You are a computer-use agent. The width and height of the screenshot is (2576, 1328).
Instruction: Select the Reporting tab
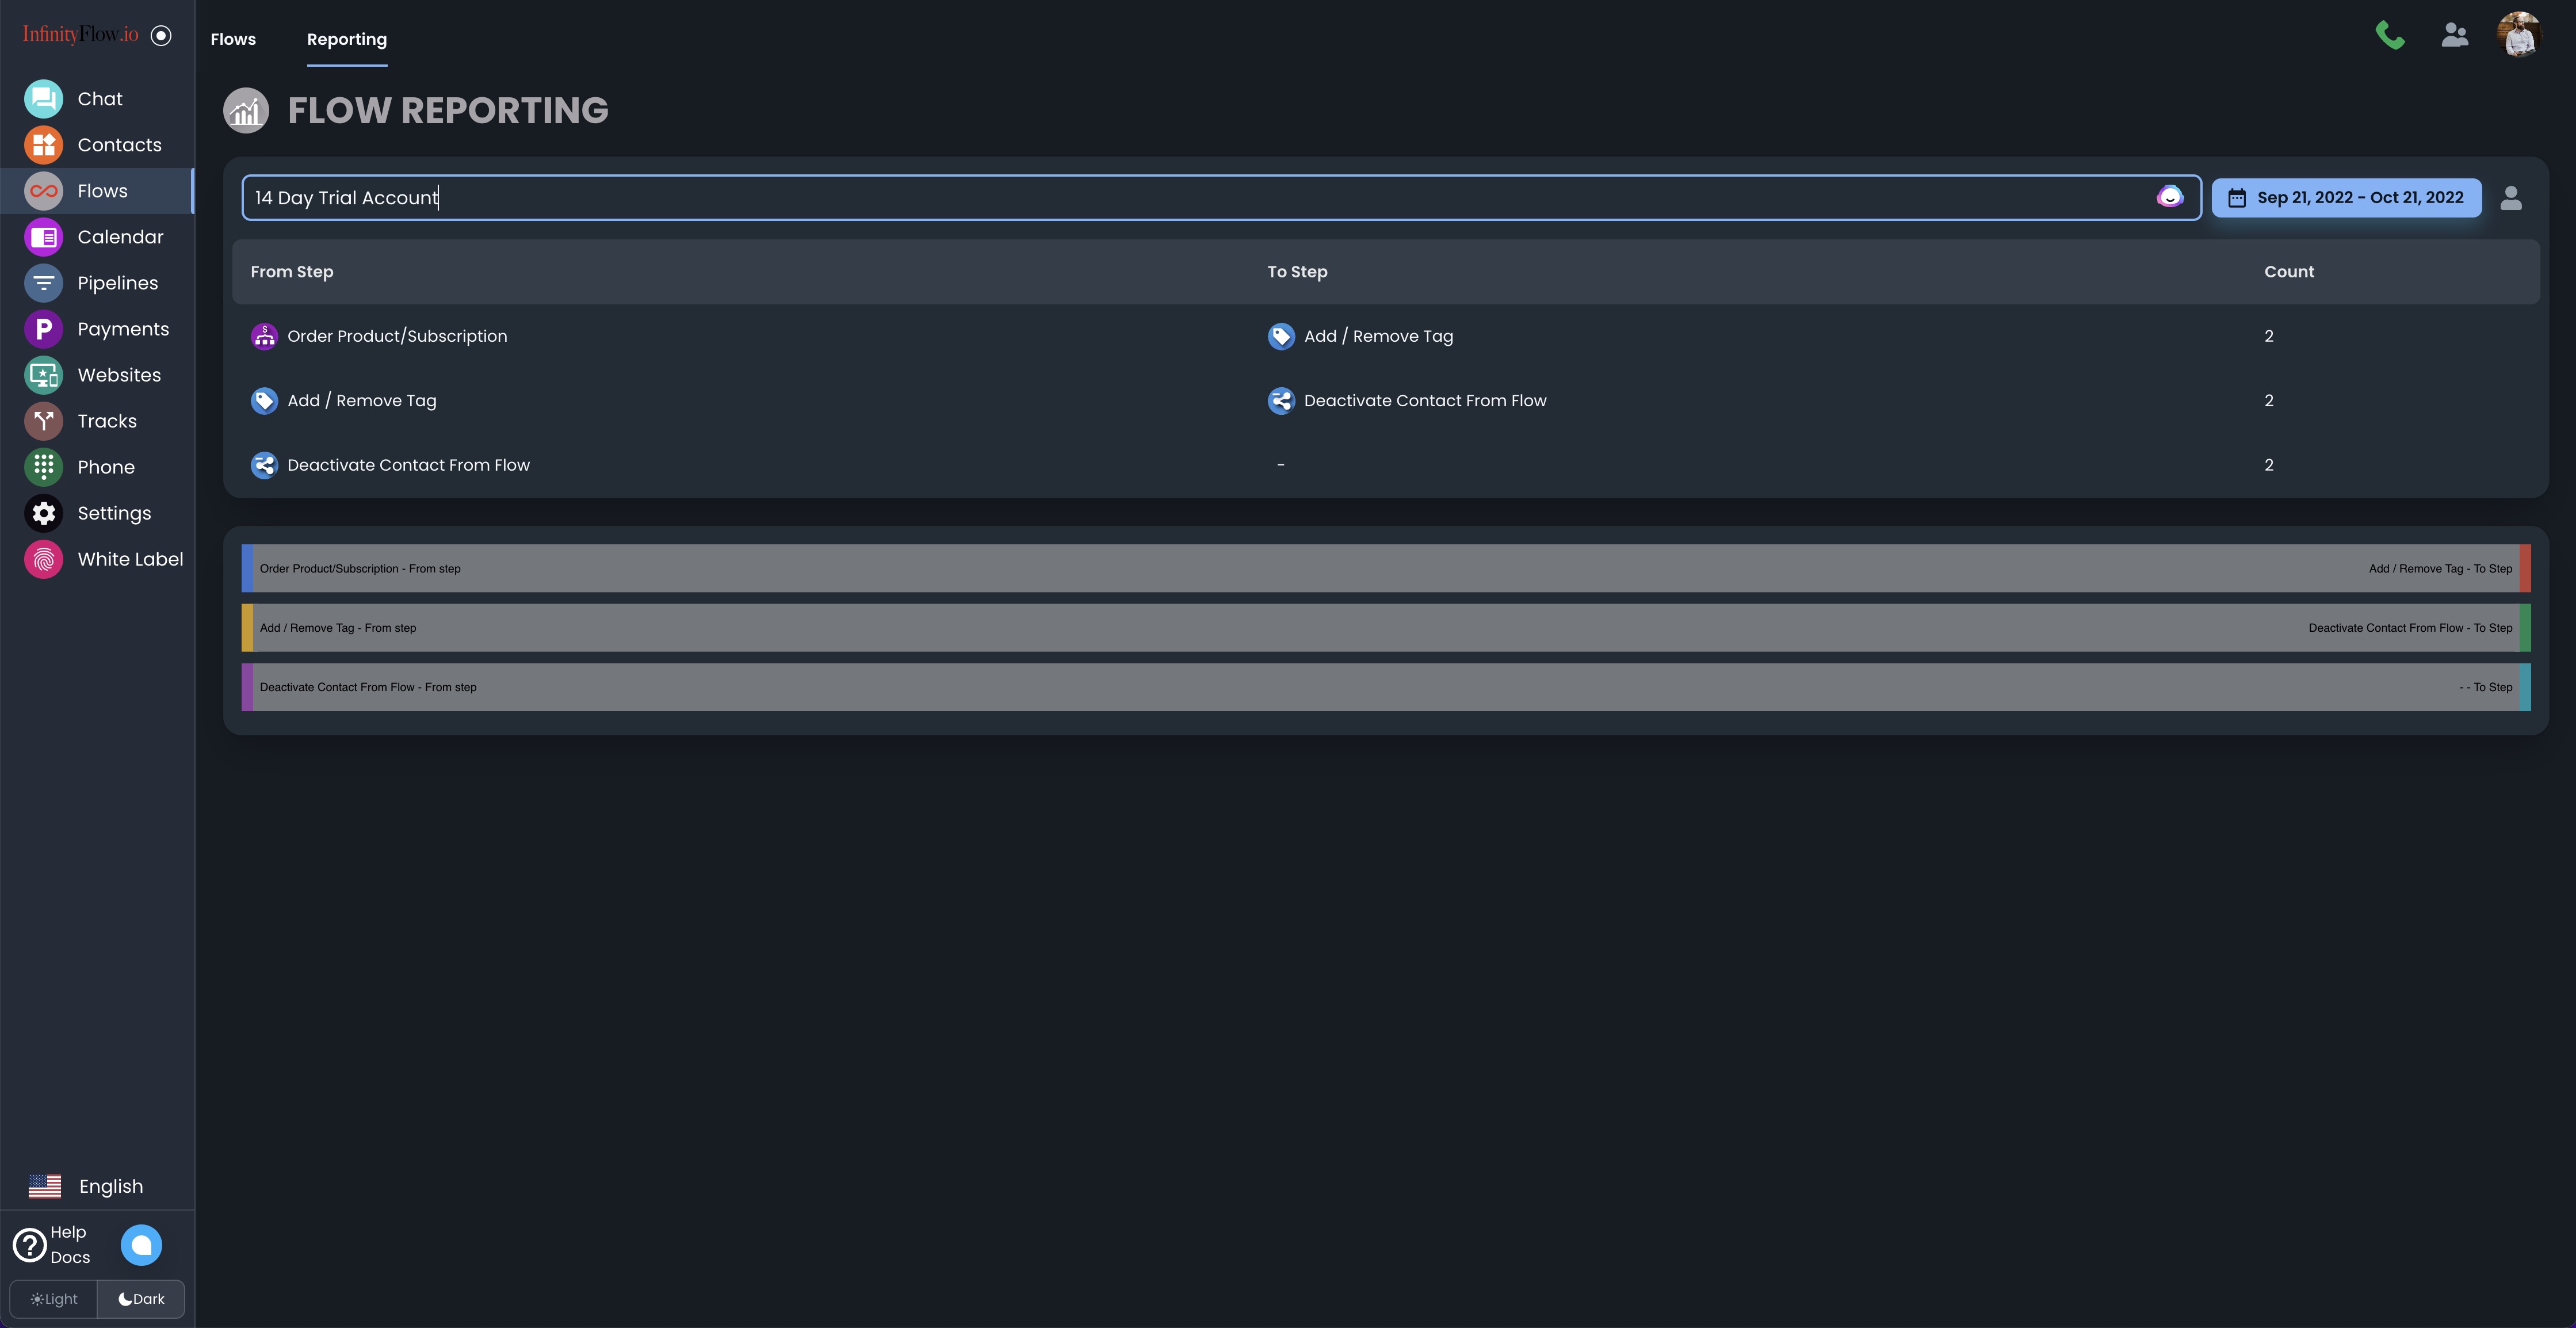(346, 39)
